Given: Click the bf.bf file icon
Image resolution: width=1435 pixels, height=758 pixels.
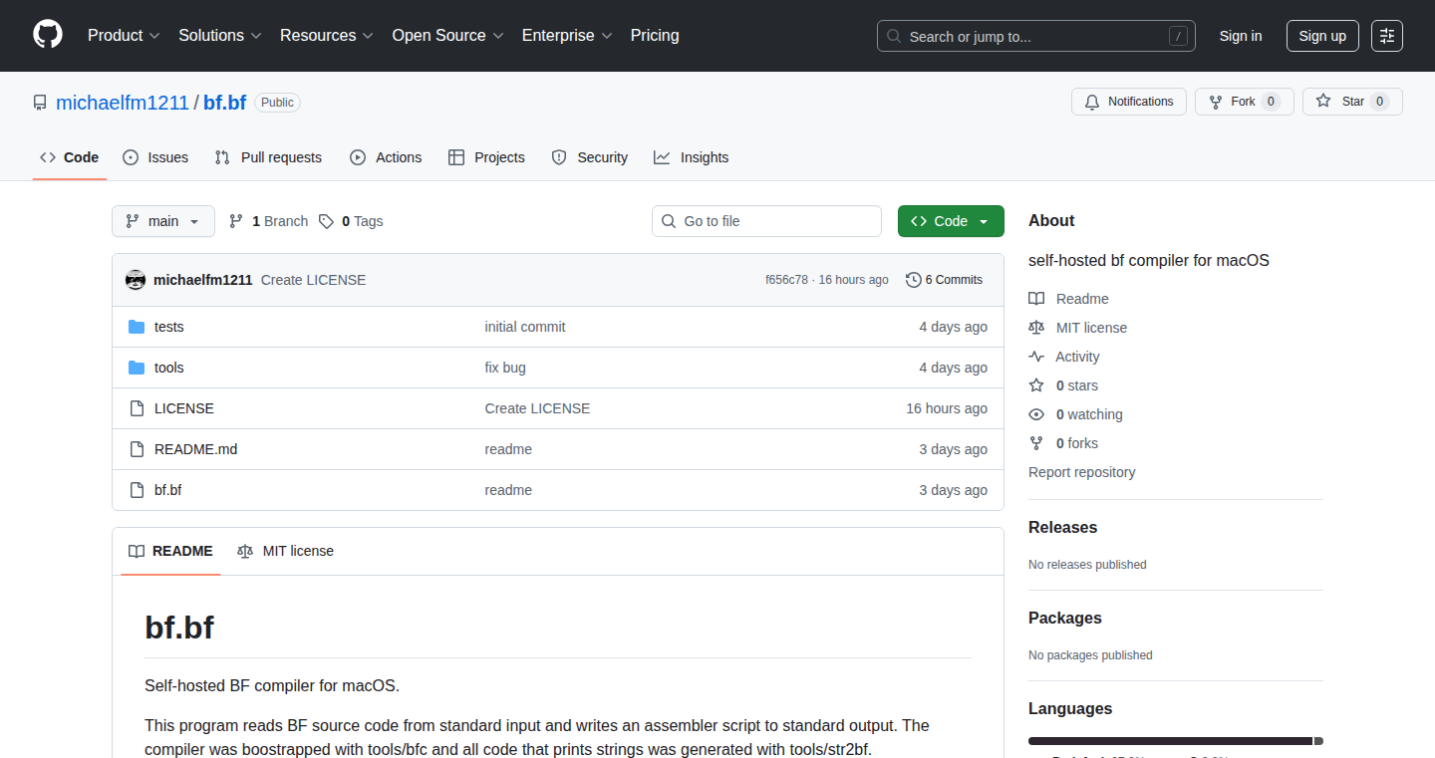Looking at the screenshot, I should [x=137, y=490].
